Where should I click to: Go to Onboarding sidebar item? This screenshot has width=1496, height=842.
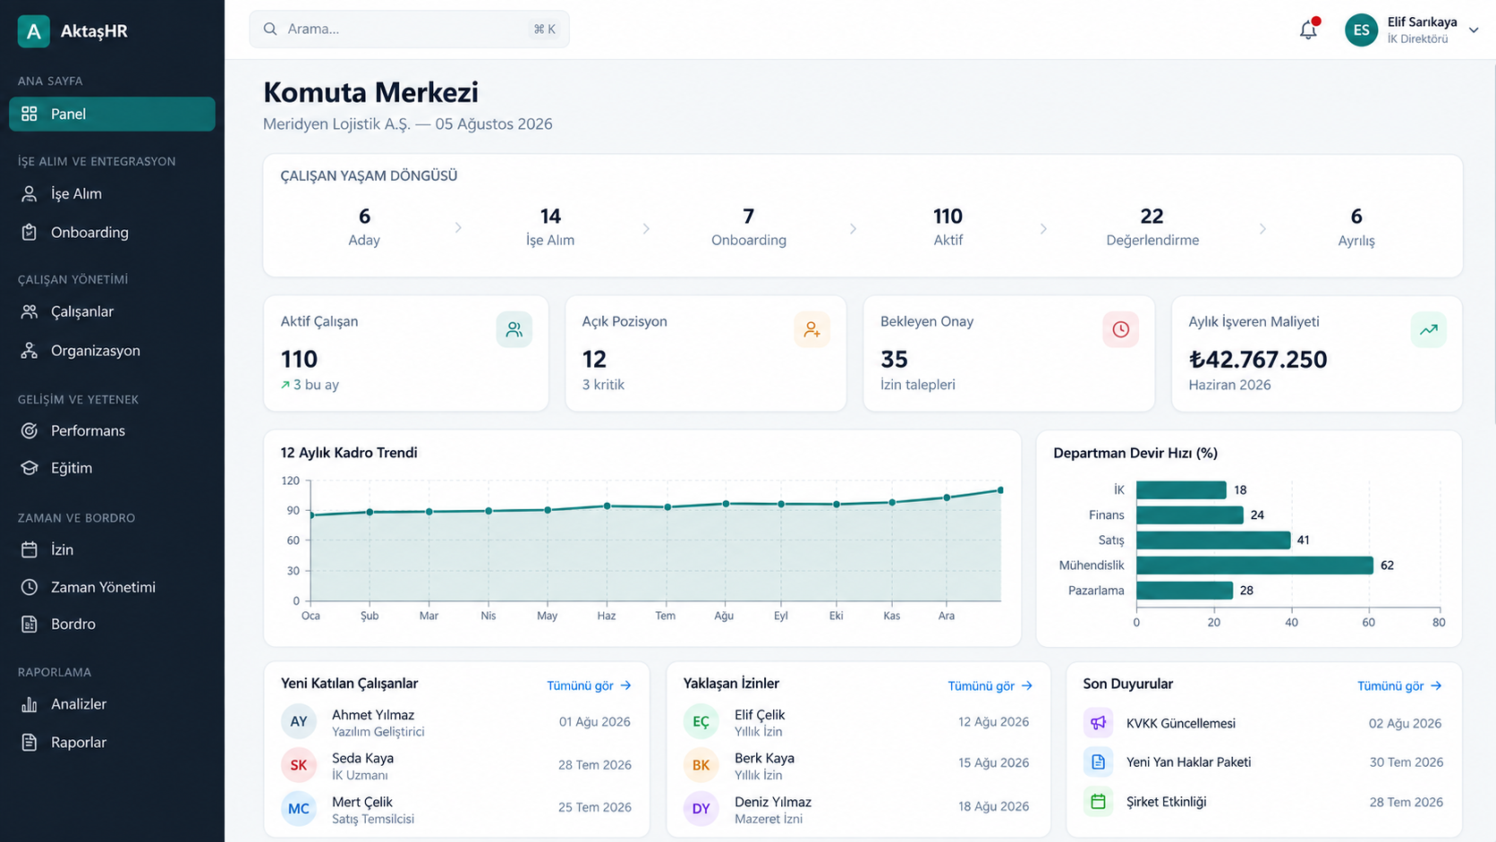[112, 232]
